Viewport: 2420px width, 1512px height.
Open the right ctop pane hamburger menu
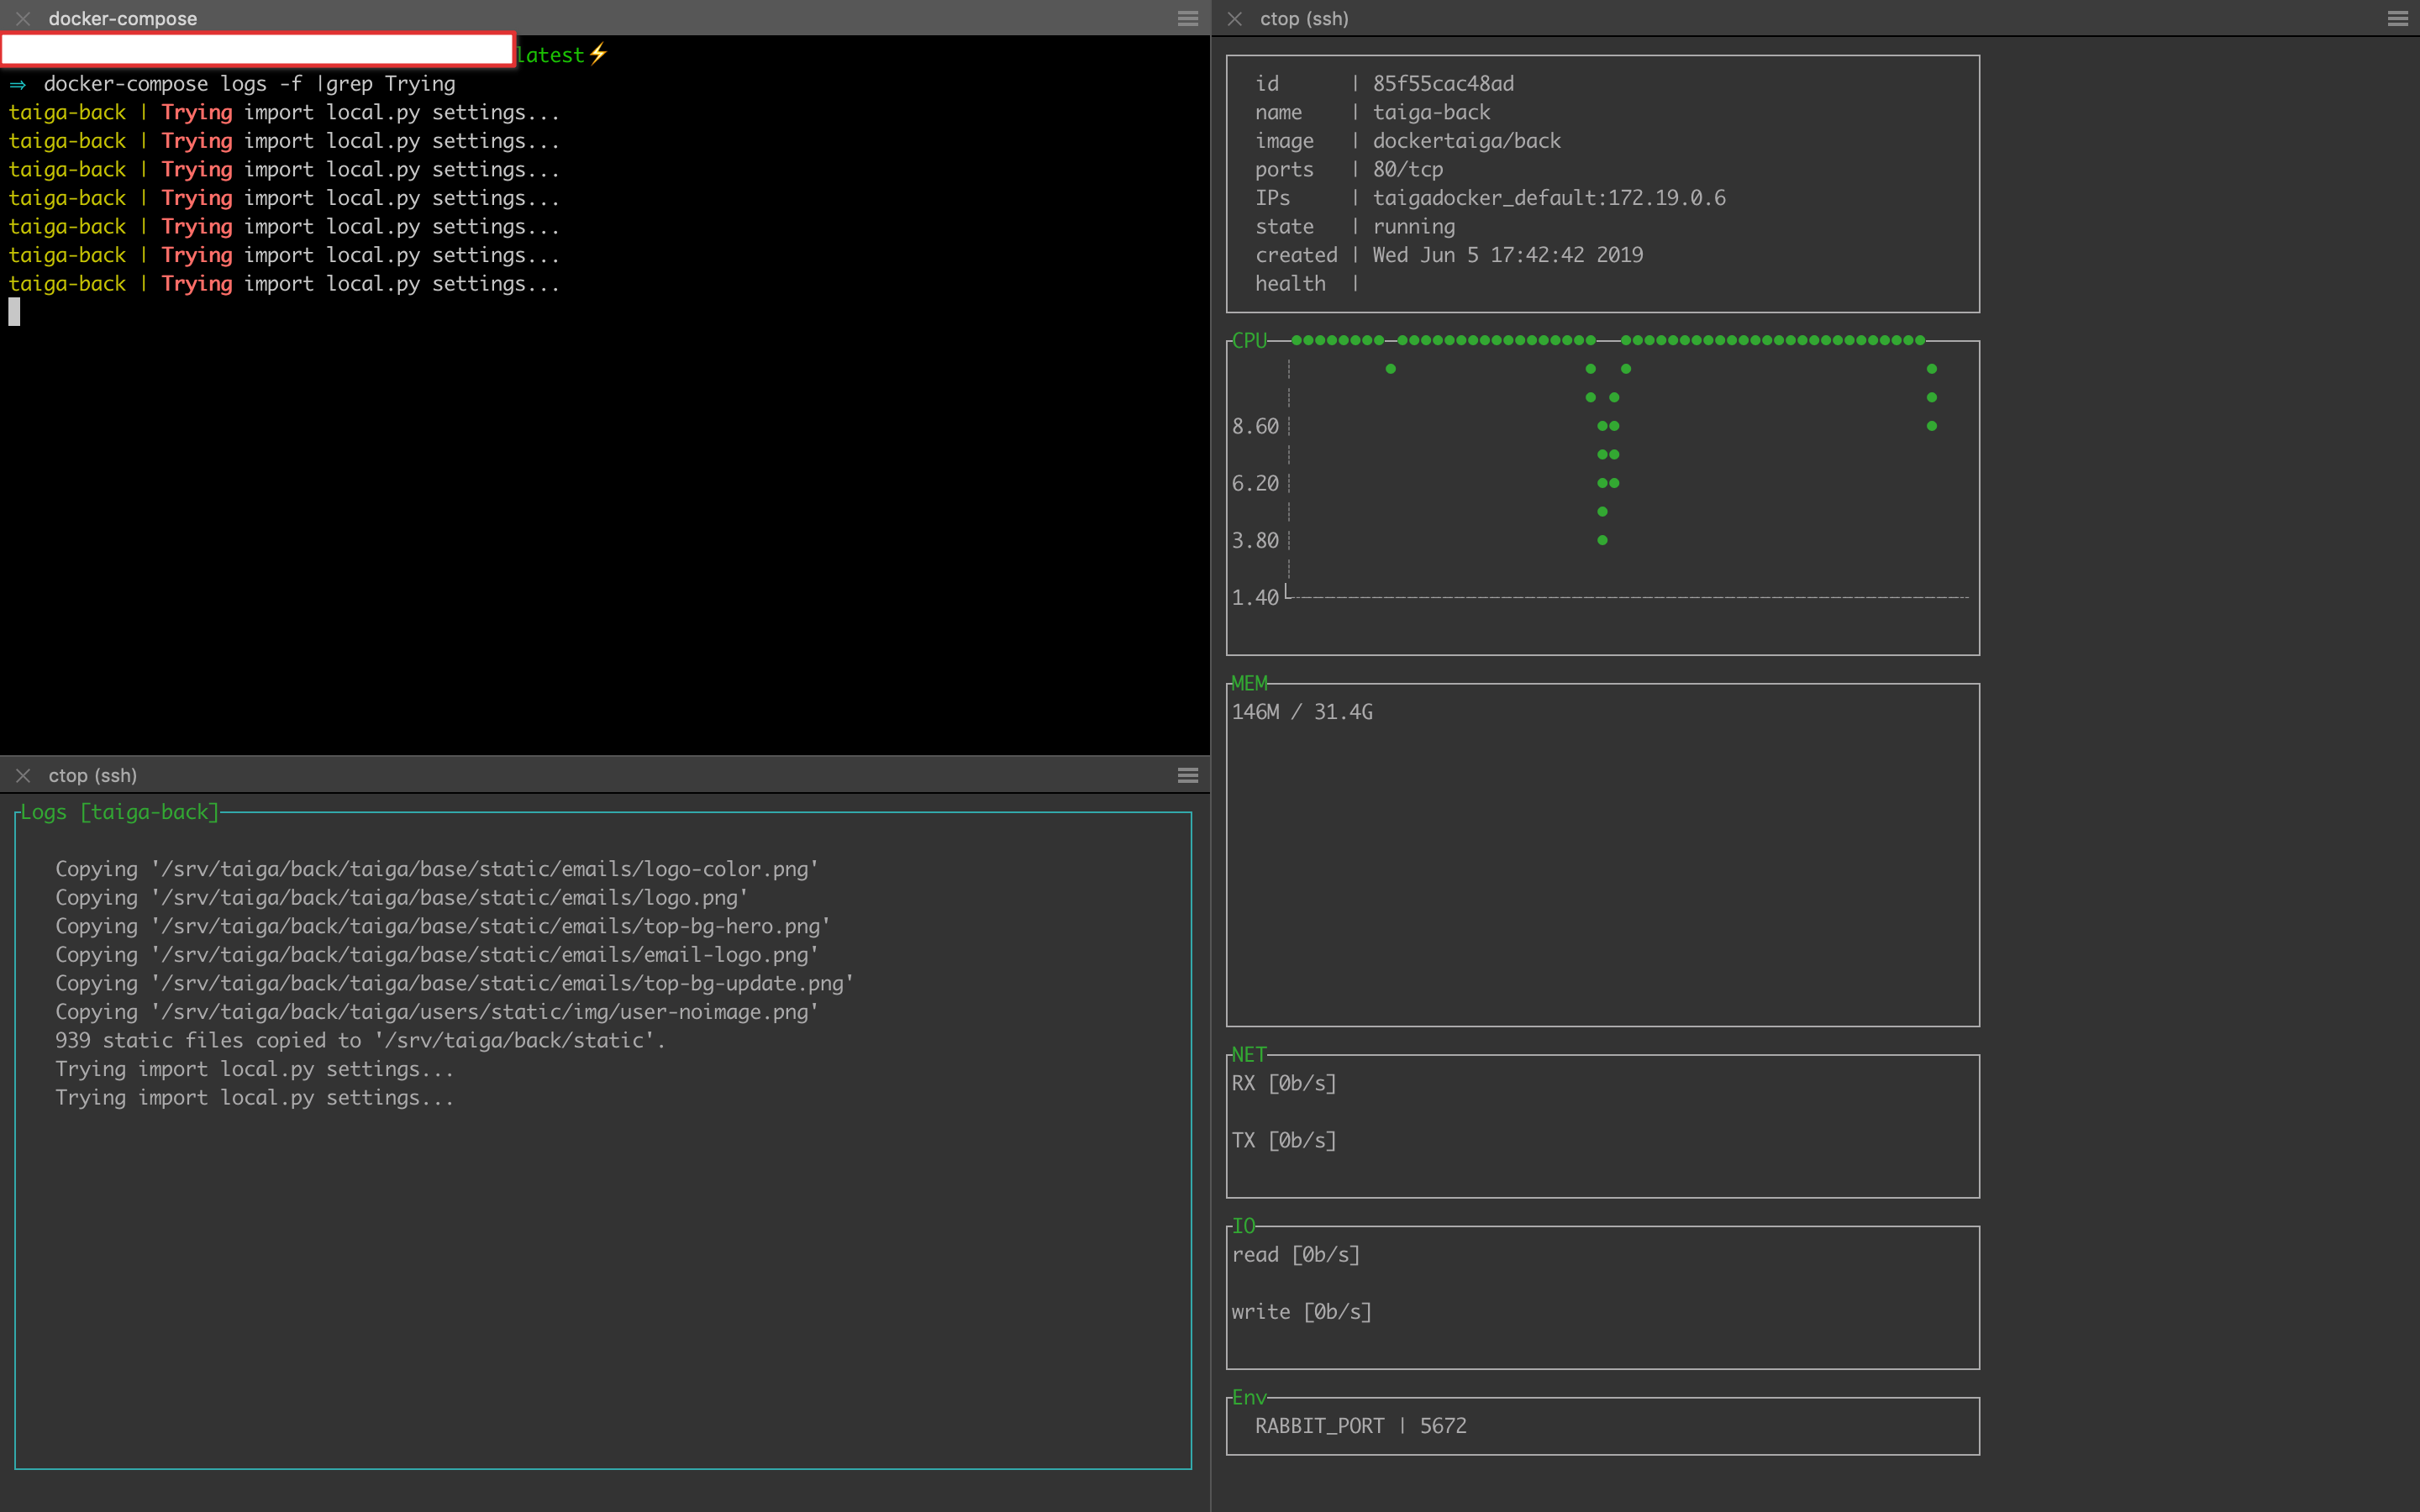click(x=2397, y=18)
